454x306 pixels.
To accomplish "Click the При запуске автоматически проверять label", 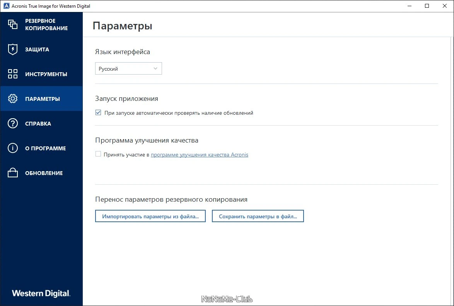I will (179, 113).
